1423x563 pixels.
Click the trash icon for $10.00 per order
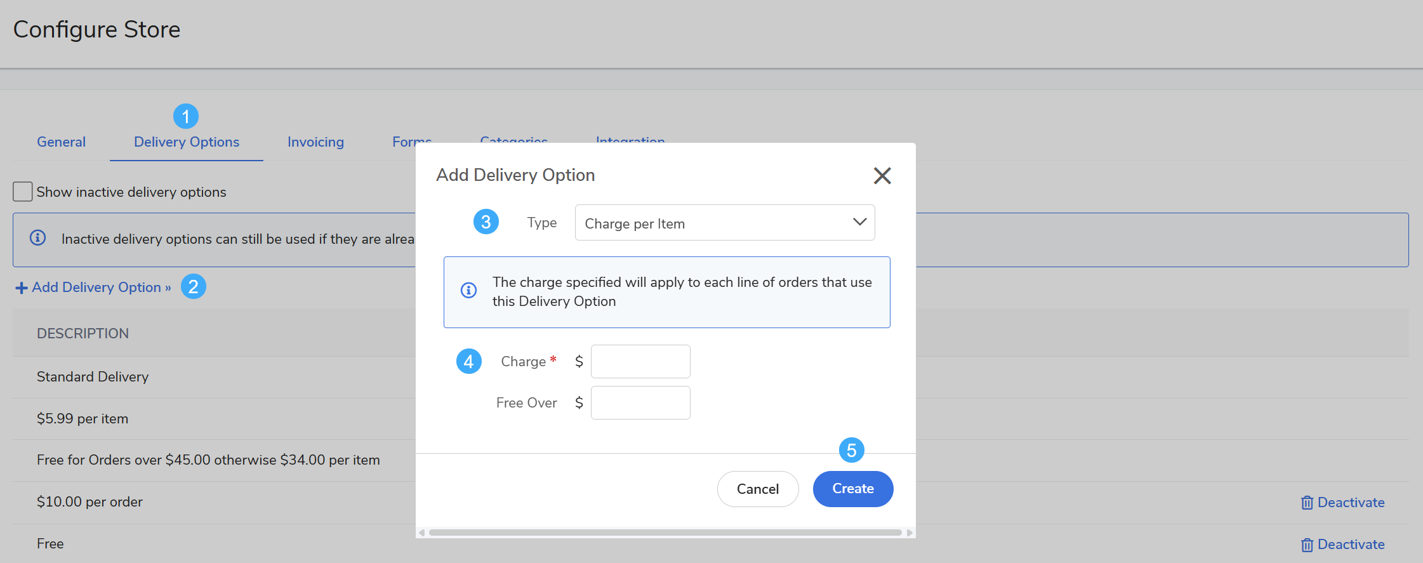coord(1307,503)
